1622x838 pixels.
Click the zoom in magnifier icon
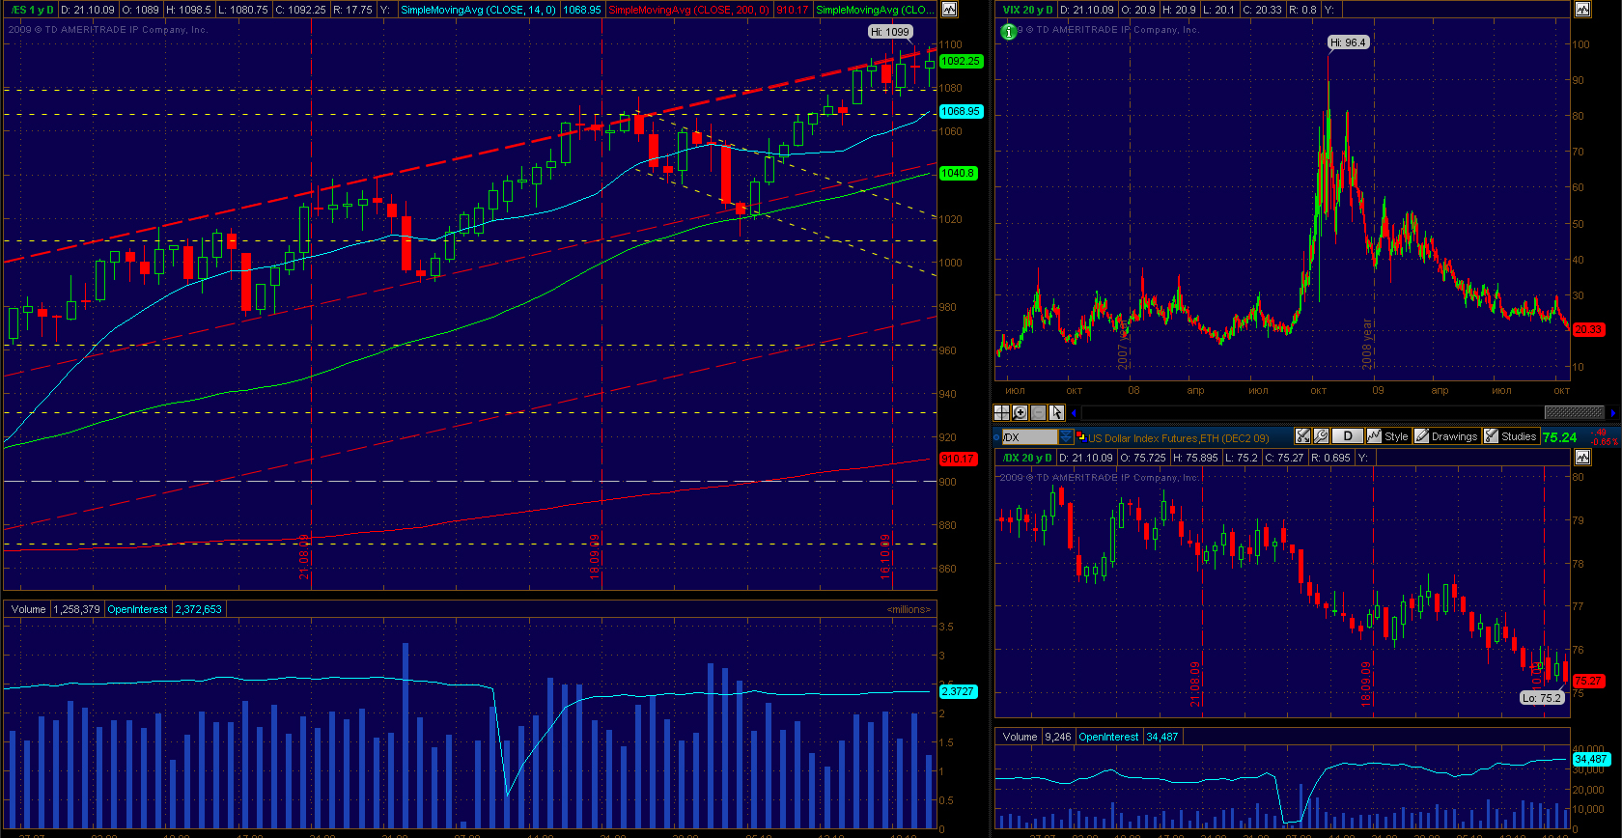(x=1020, y=412)
